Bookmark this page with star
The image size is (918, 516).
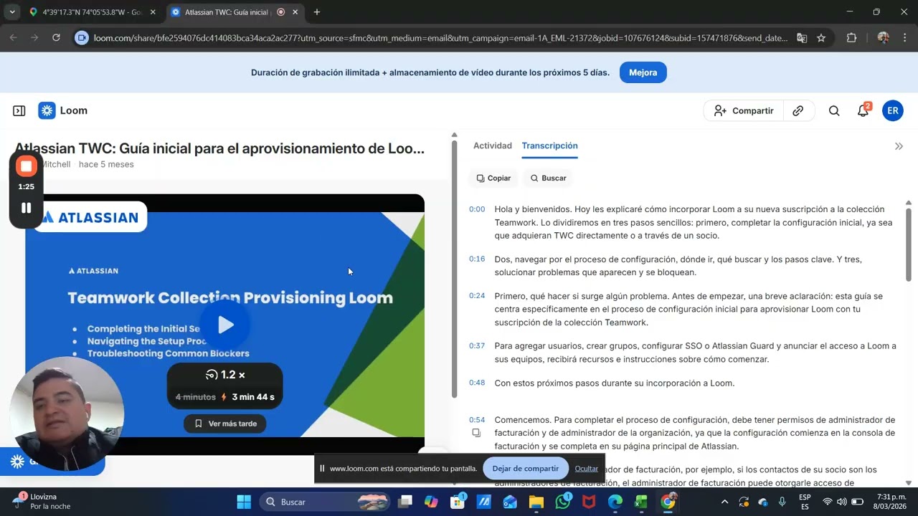point(821,38)
